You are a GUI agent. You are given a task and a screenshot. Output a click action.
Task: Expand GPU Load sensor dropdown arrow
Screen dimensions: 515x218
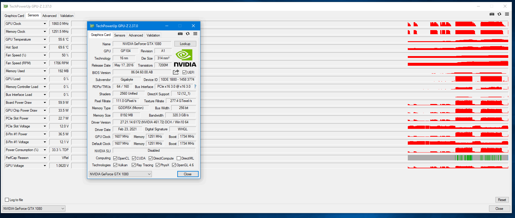coord(45,79)
